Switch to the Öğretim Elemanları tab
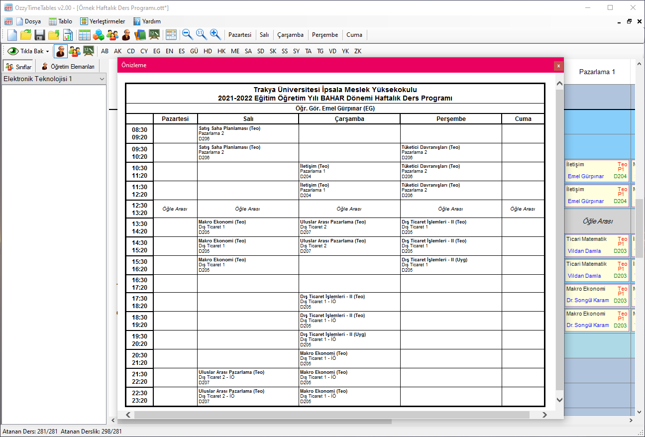 pos(68,67)
